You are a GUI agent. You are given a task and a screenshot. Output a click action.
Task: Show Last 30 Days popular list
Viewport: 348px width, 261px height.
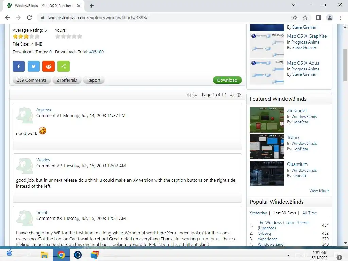(284, 213)
